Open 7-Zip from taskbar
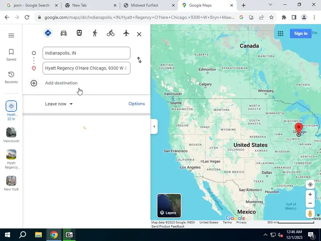The width and height of the screenshot is (321, 241). (x=69, y=235)
